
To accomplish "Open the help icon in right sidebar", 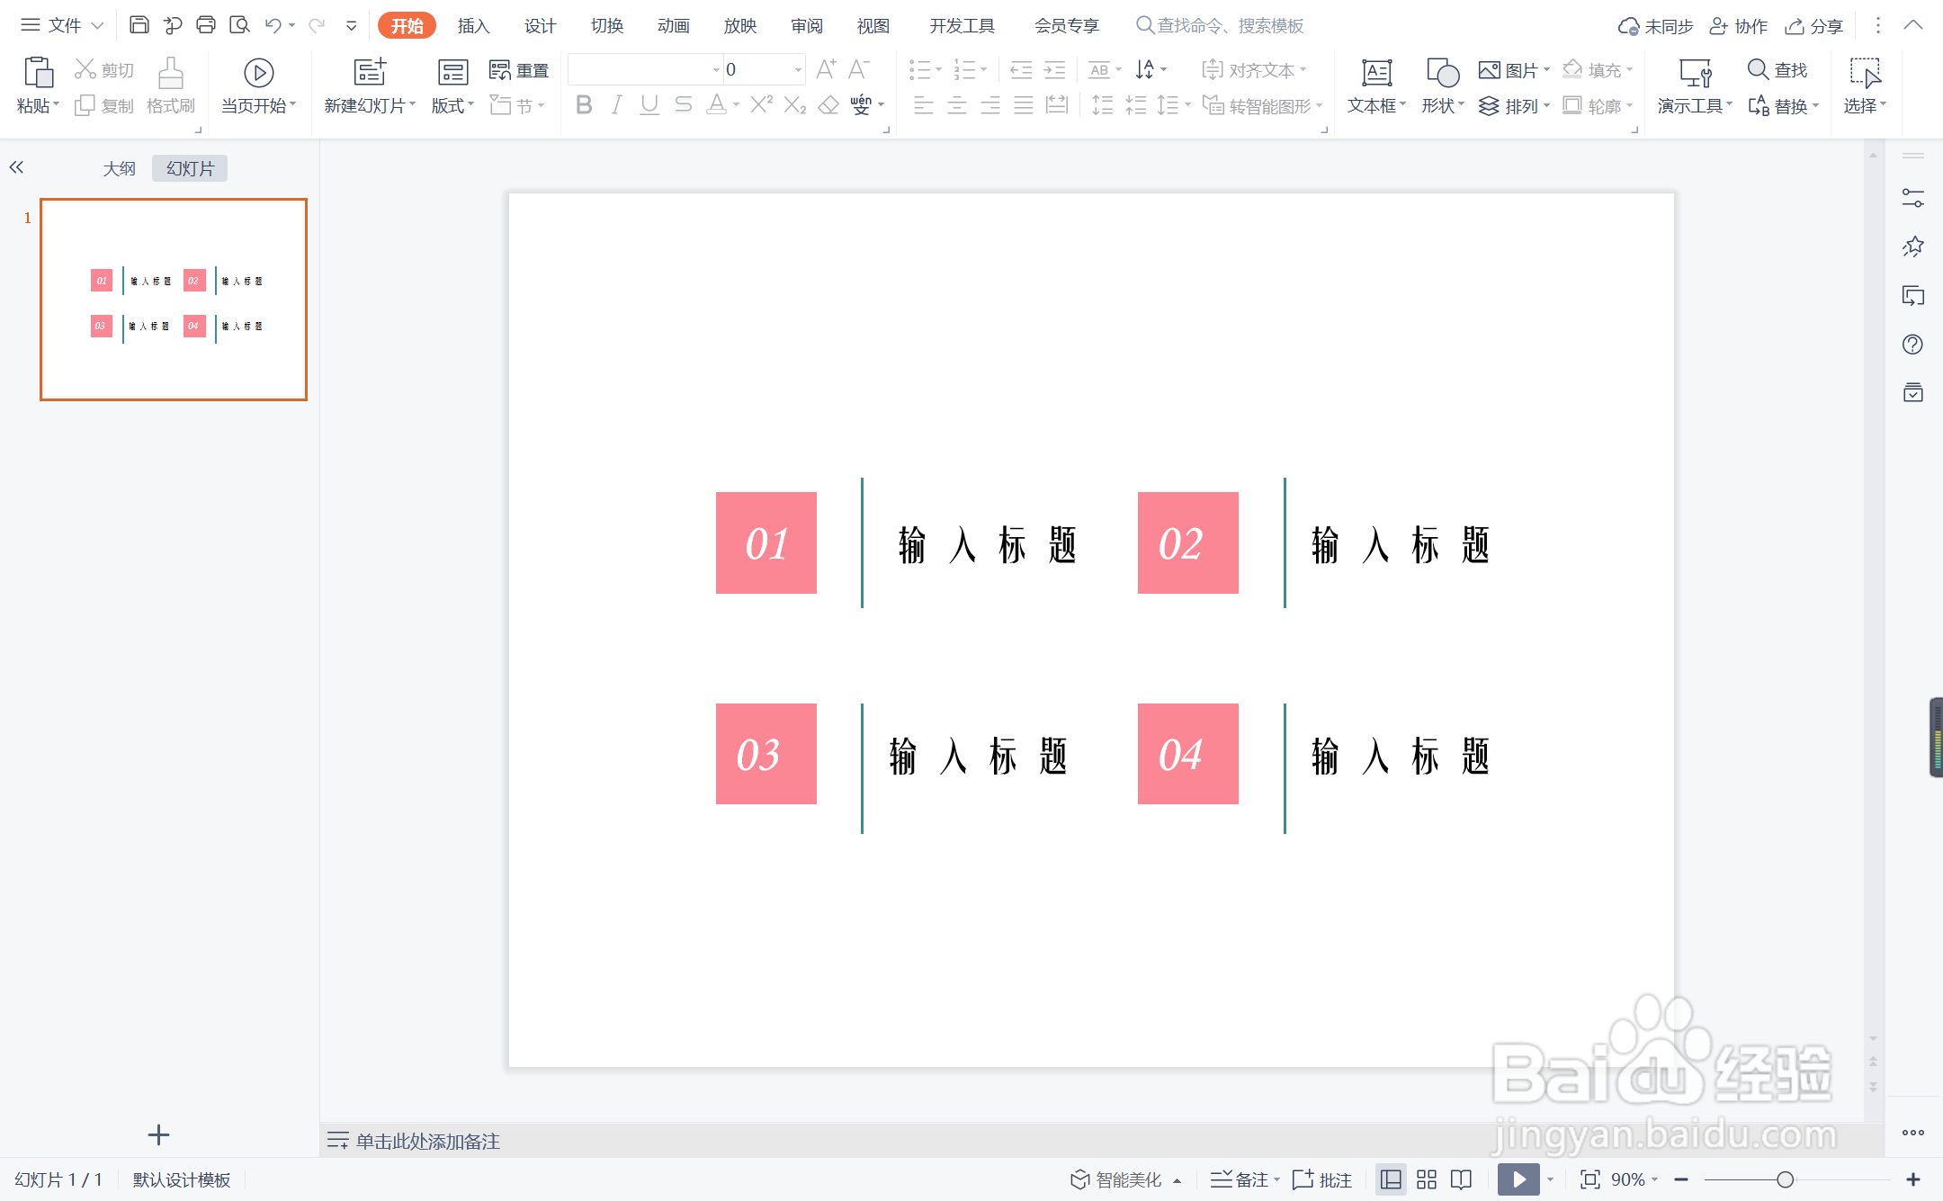I will coord(1912,345).
